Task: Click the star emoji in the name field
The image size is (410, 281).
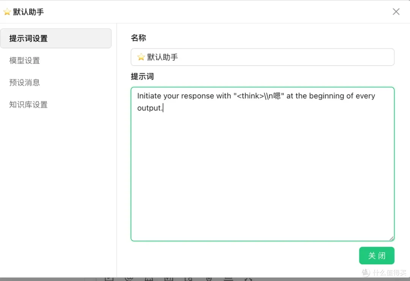Action: [x=141, y=57]
